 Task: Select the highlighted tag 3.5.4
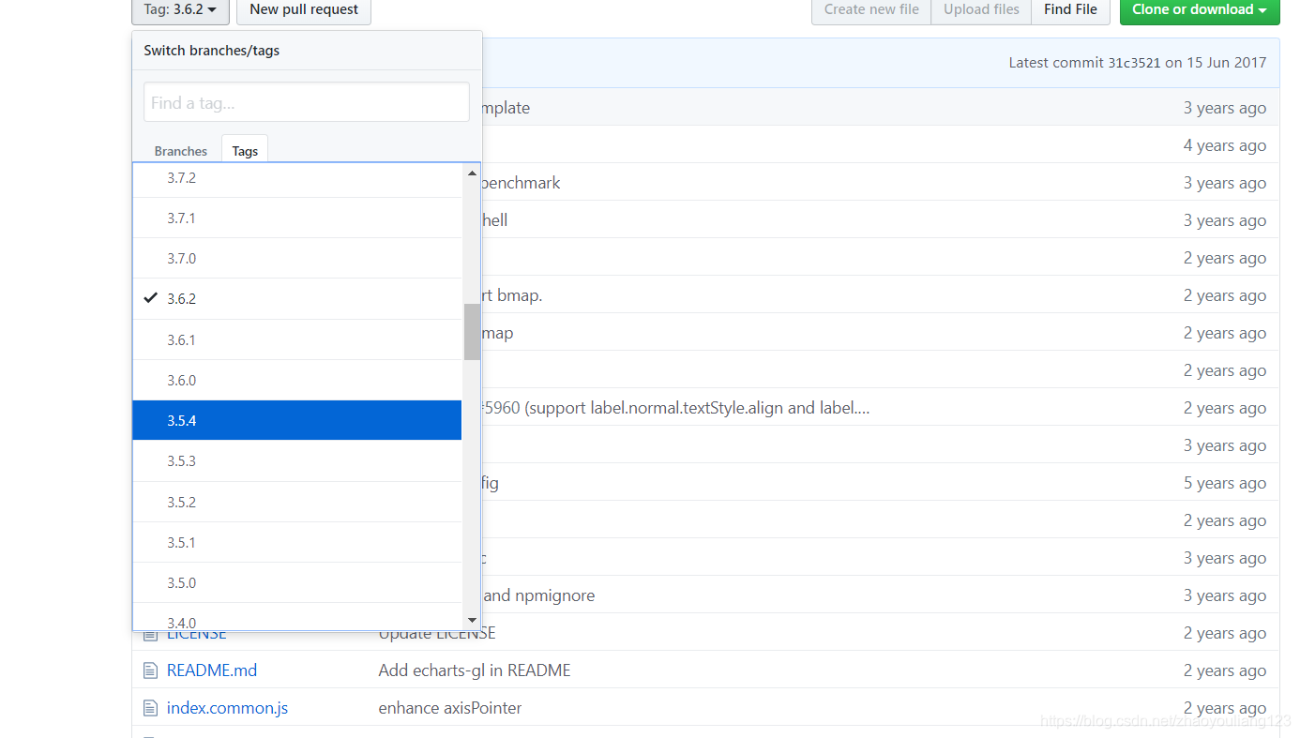pos(297,420)
